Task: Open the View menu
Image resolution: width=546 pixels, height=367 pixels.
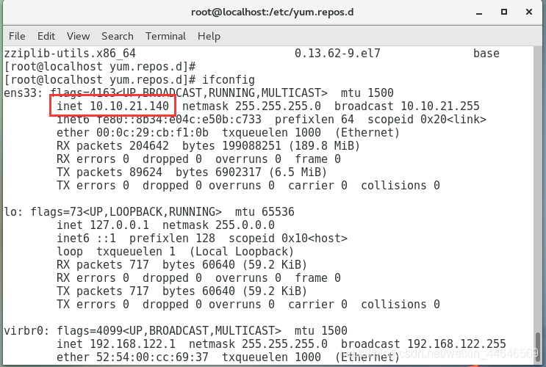Action: (x=78, y=36)
